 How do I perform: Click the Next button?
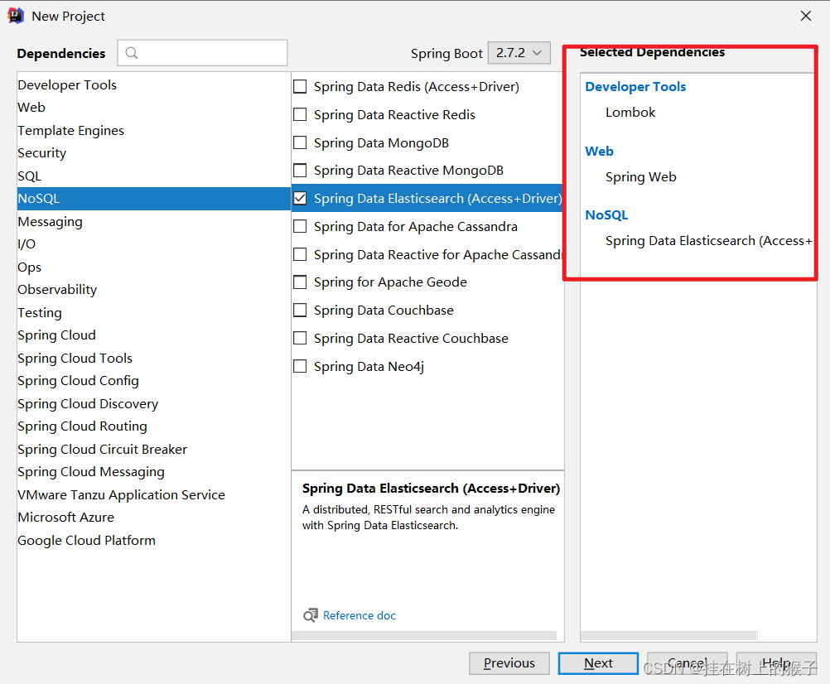(x=598, y=663)
